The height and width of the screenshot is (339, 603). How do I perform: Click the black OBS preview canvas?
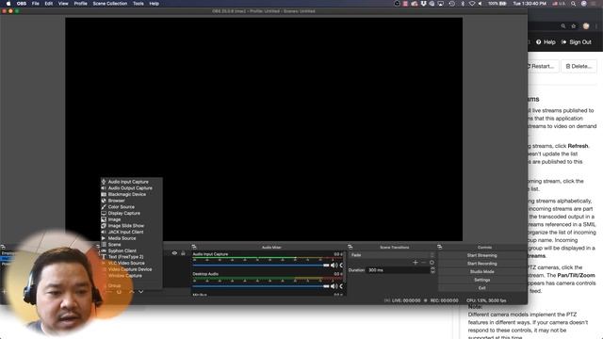click(x=264, y=129)
